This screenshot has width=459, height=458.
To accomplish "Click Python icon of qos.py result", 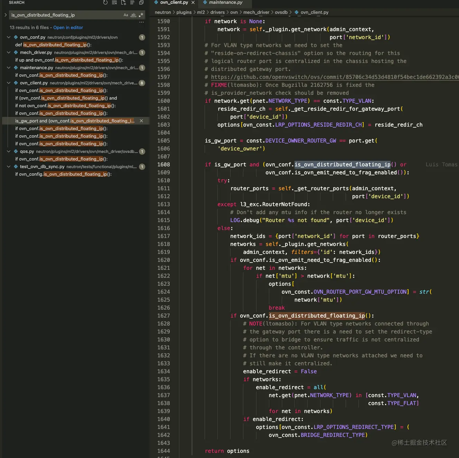I will pyautogui.click(x=16, y=151).
